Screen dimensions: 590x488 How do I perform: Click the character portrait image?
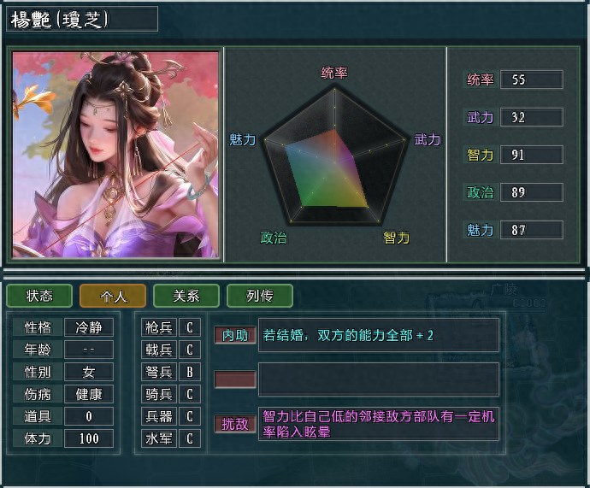(x=115, y=155)
